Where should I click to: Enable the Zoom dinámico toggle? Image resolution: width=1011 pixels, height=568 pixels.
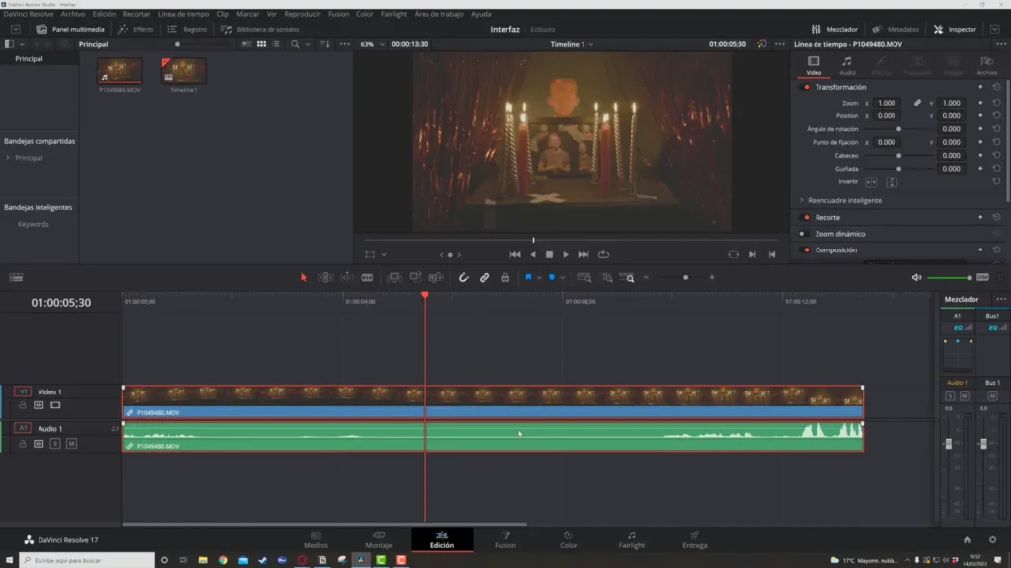pyautogui.click(x=806, y=234)
